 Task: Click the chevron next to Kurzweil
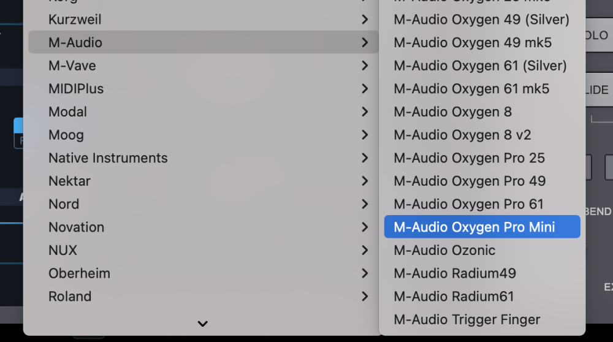pos(365,20)
